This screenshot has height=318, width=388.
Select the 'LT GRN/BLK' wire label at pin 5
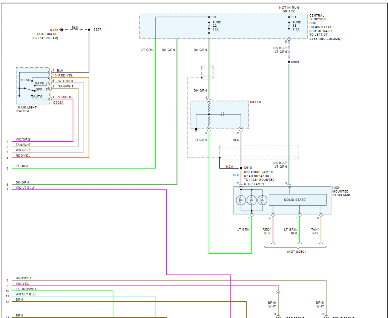(291, 231)
